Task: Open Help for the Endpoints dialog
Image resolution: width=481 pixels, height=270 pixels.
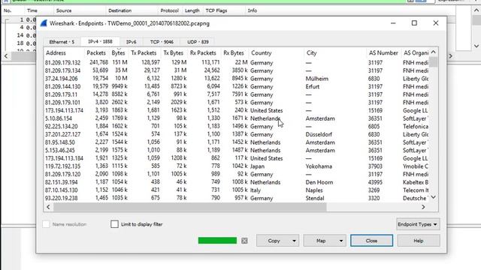Action: click(x=419, y=241)
